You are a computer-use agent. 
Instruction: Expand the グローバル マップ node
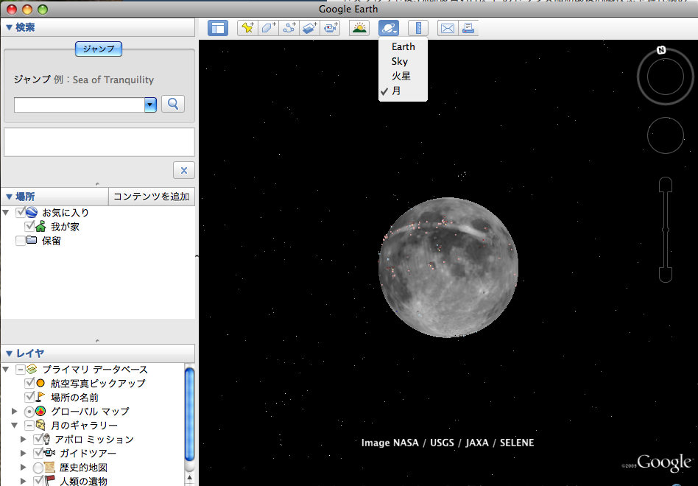coord(15,411)
